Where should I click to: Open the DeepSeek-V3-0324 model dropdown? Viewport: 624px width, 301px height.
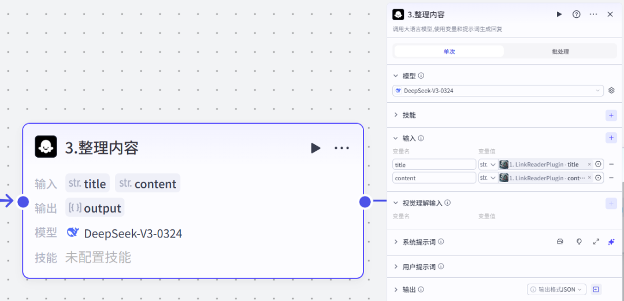coord(498,91)
